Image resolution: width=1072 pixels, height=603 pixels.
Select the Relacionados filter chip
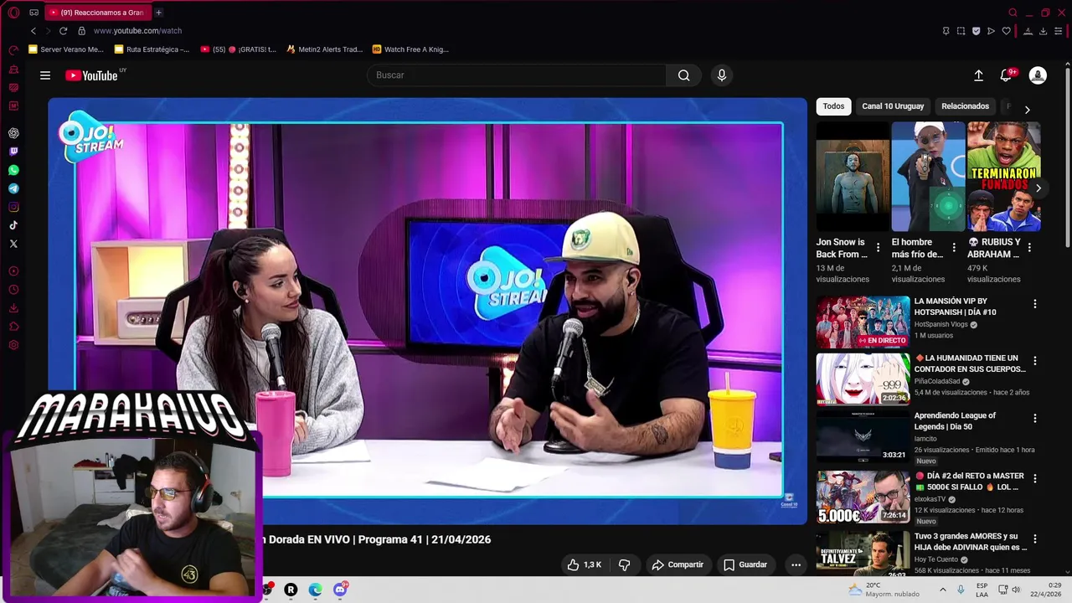coord(965,106)
